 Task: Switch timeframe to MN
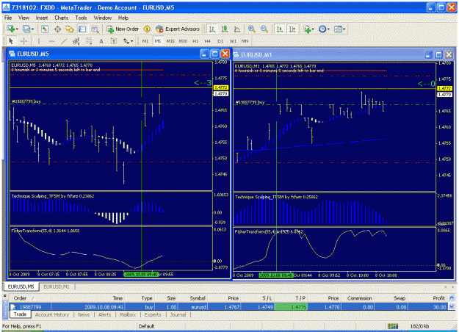pyautogui.click(x=245, y=41)
